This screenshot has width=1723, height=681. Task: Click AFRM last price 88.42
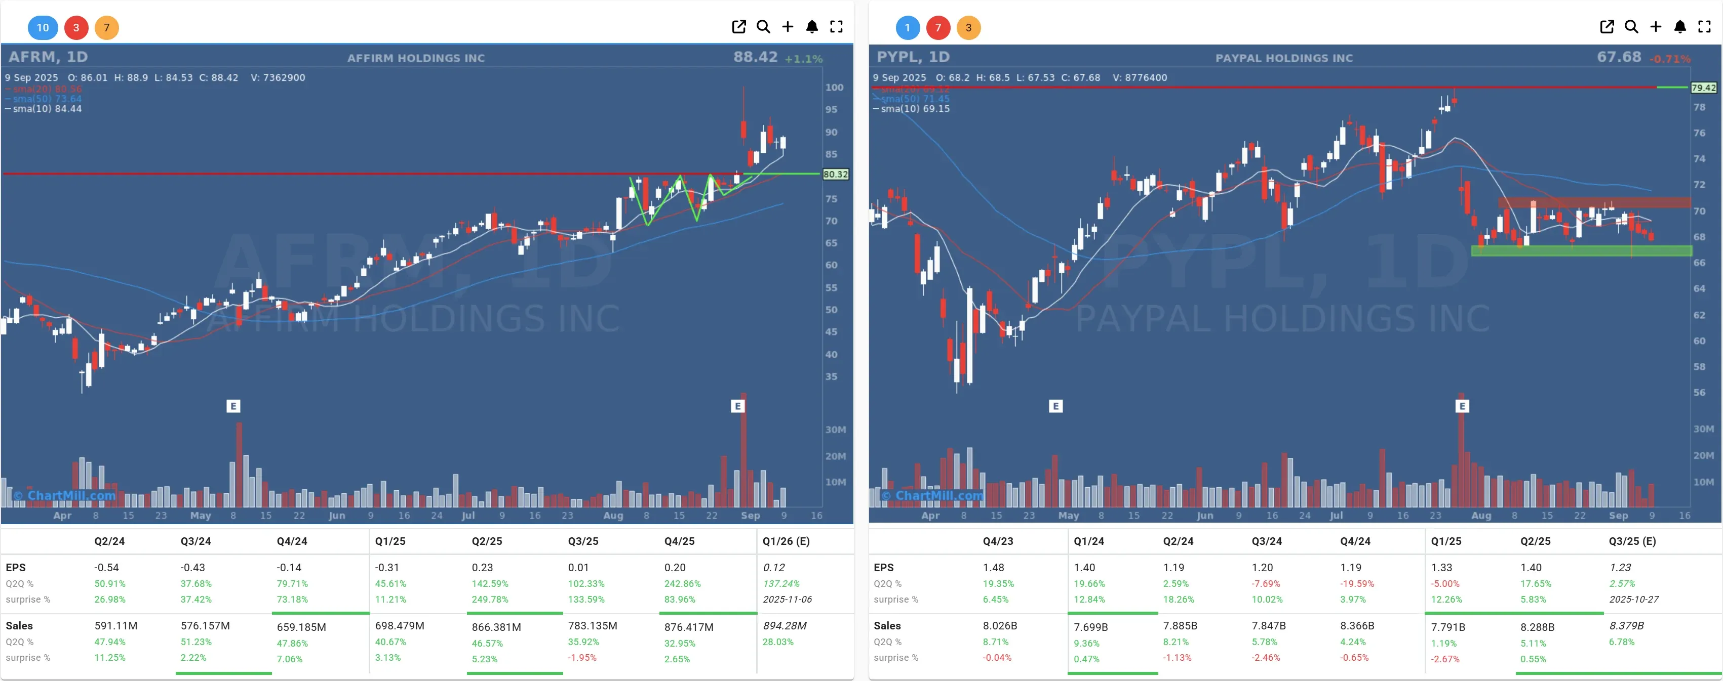click(755, 57)
